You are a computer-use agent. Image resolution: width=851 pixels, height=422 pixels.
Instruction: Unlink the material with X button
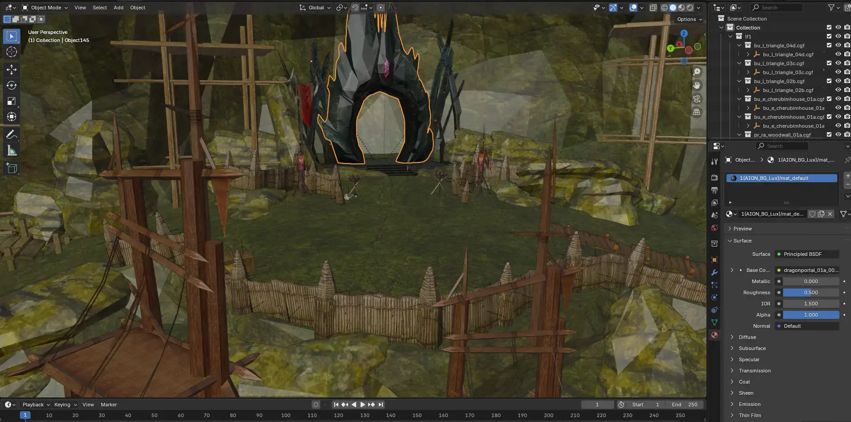830,214
